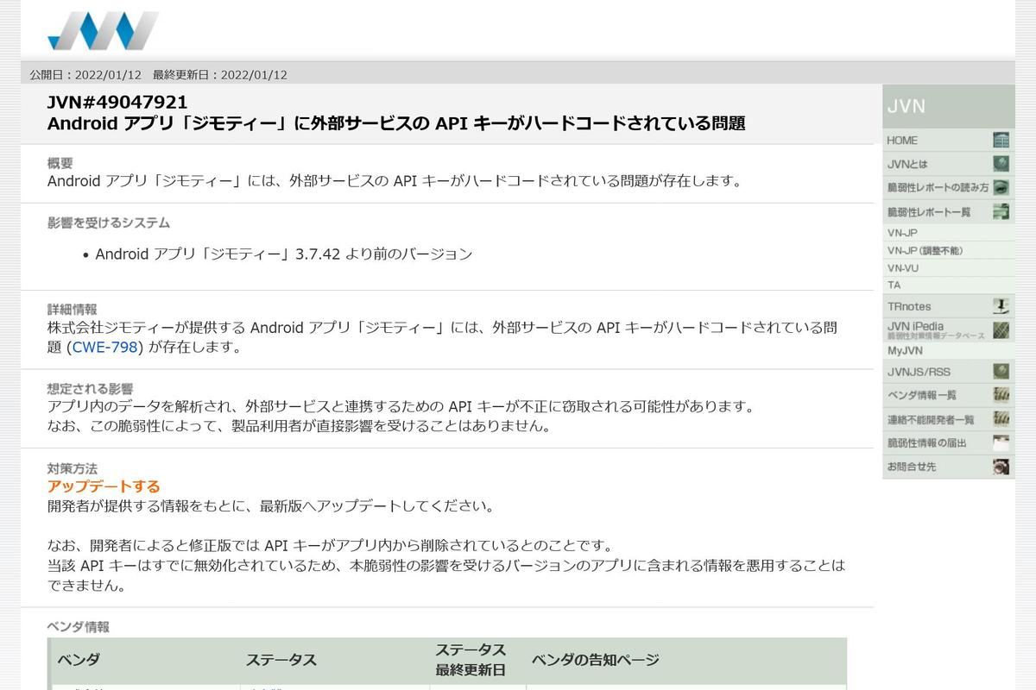1036x690 pixels.
Task: Click the アップデートする heading
Action: (x=104, y=486)
